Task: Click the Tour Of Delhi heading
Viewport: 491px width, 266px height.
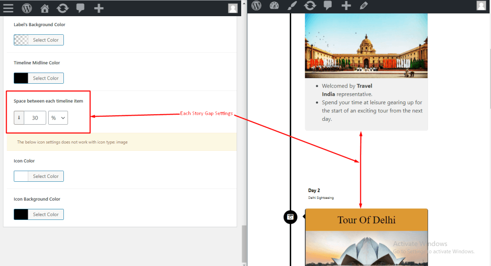Action: [x=366, y=220]
